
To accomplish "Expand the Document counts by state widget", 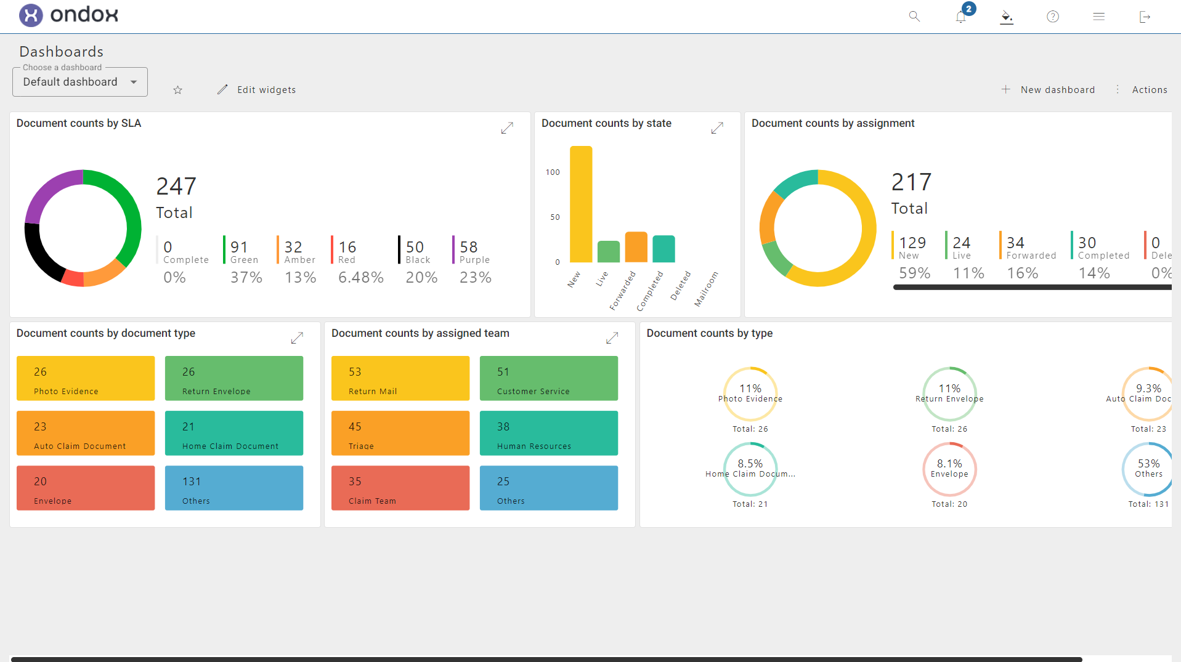I will click(x=717, y=128).
